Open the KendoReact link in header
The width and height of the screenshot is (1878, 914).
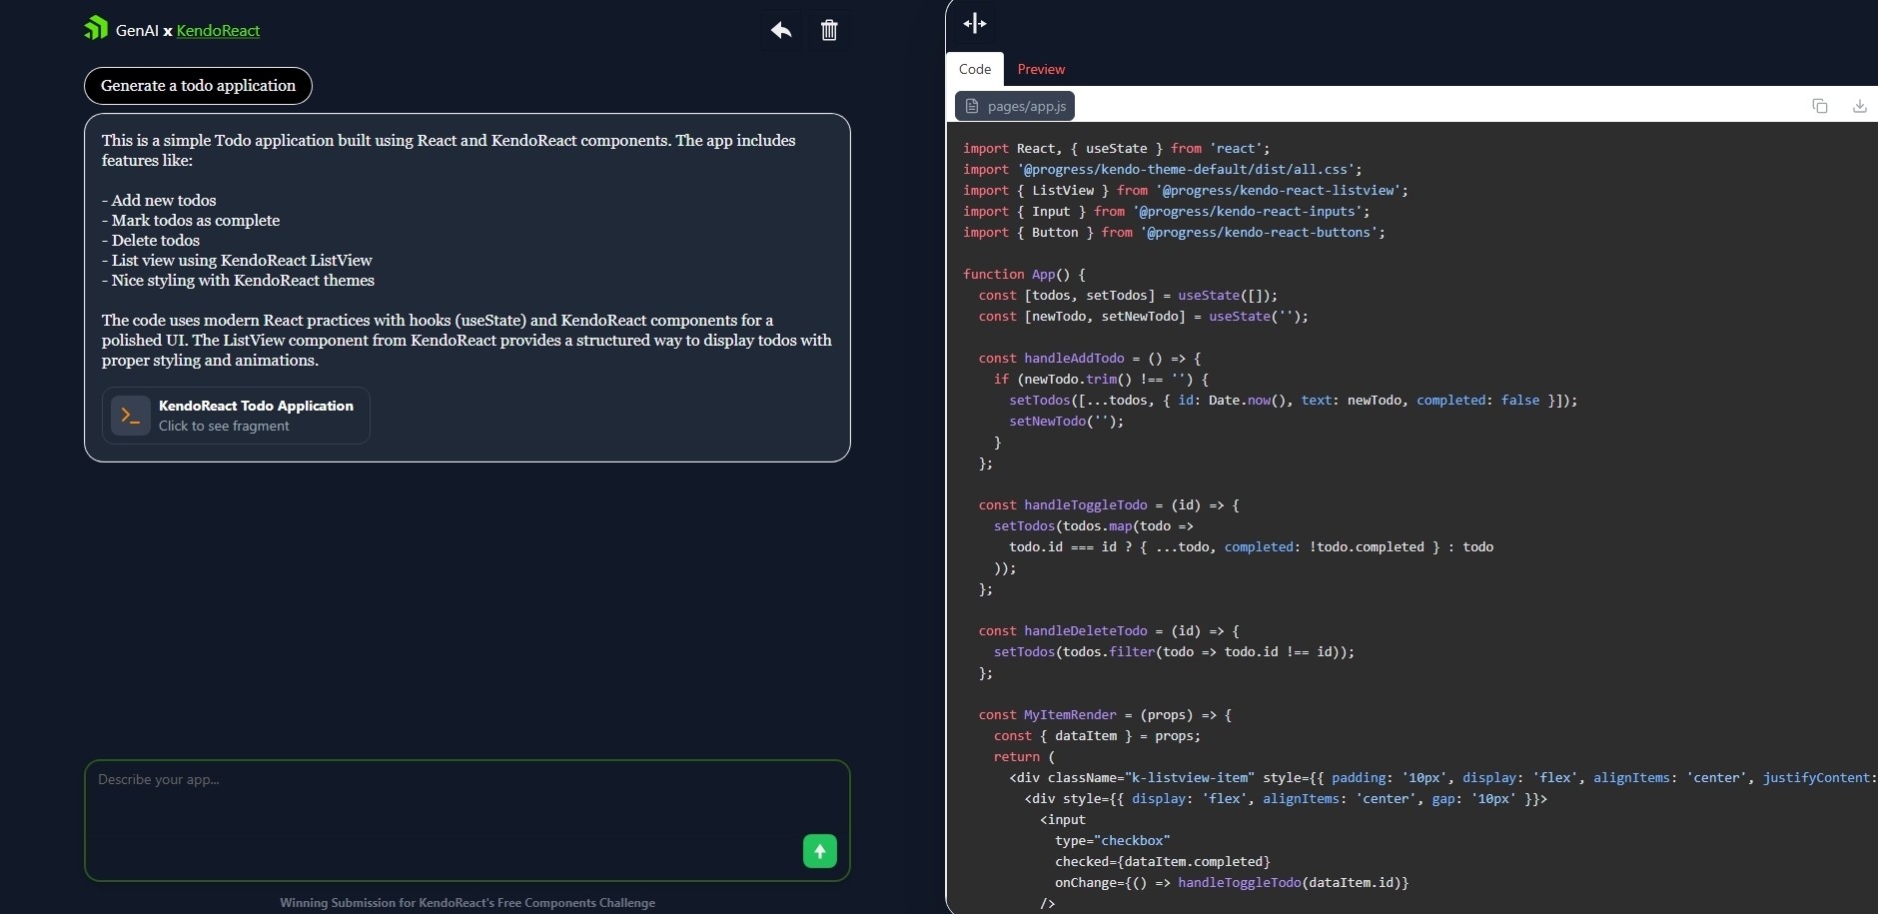click(218, 31)
